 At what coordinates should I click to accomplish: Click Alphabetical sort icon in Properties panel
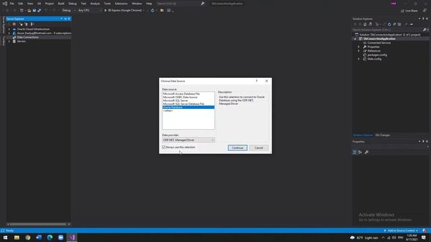click(x=360, y=153)
